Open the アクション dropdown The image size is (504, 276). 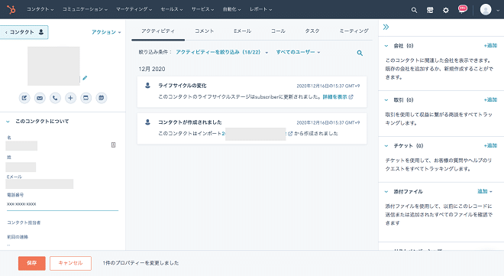pyautogui.click(x=106, y=32)
